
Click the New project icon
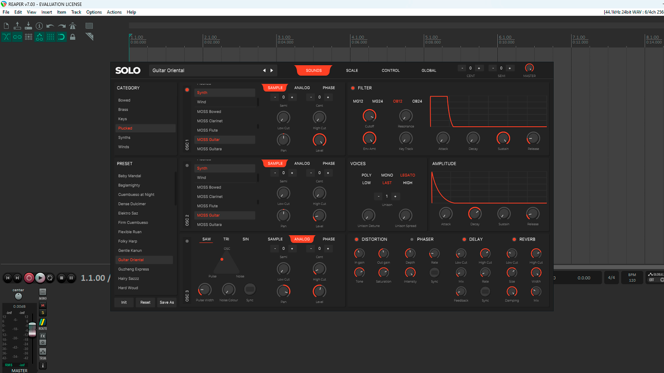6,26
